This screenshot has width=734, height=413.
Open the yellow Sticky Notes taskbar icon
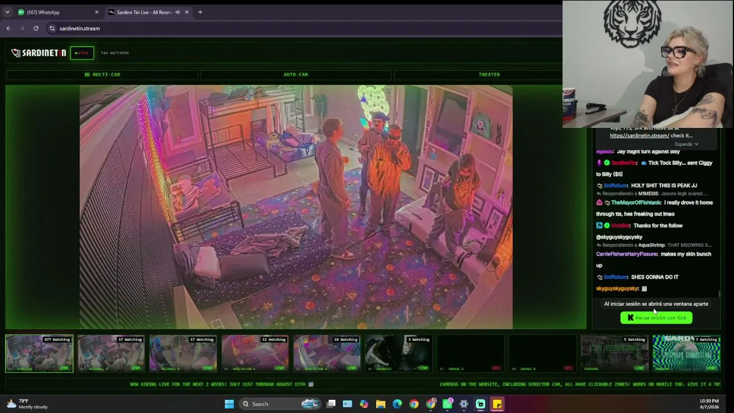tap(497, 404)
